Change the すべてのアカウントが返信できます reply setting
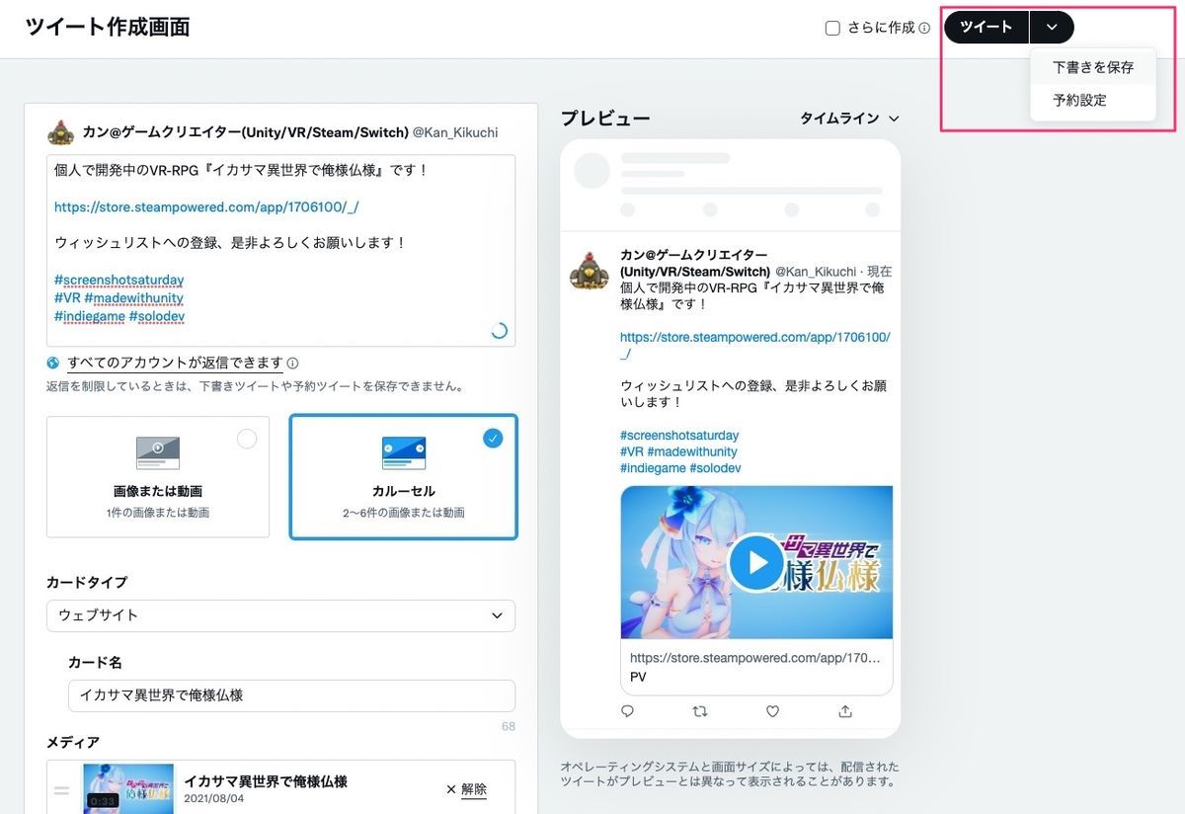Image resolution: width=1185 pixels, height=814 pixels. tap(175, 363)
